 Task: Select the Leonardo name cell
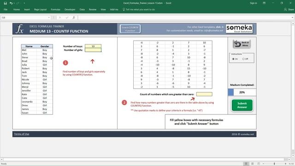pos(29,101)
